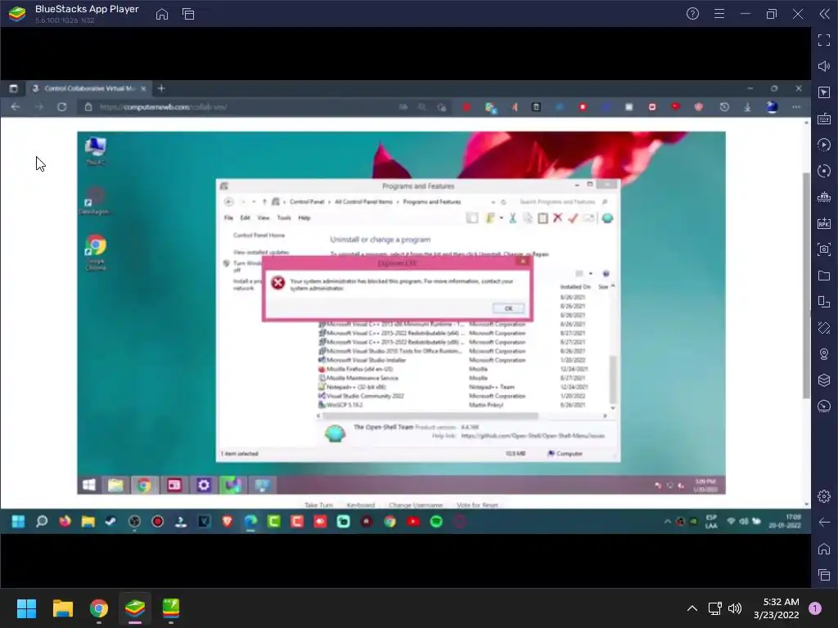The image size is (838, 628).
Task: Click the Vote for Reset link
Action: 477,505
